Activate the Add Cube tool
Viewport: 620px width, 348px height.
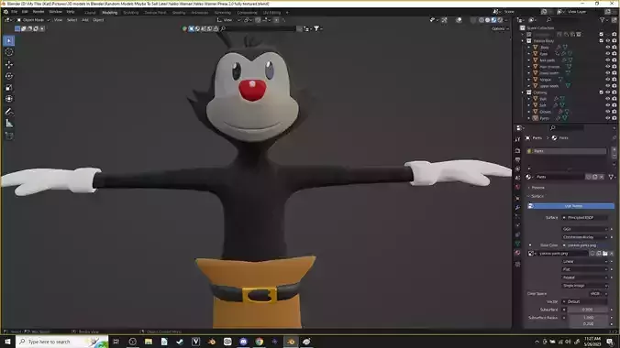click(9, 136)
